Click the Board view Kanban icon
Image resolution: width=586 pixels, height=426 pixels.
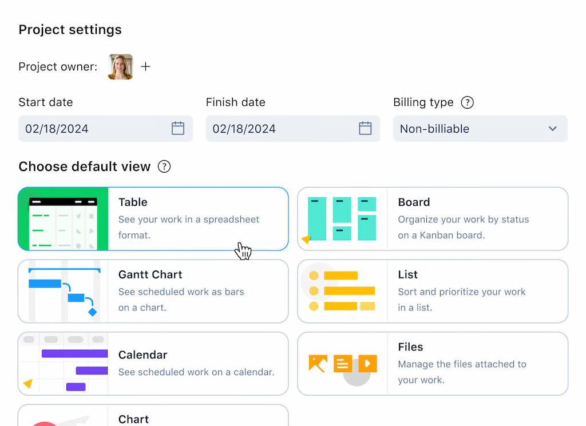click(342, 218)
